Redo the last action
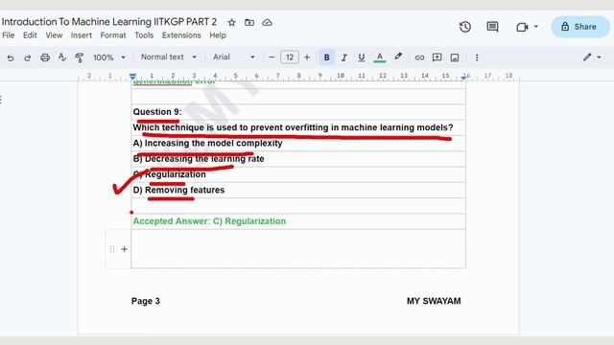614x345 pixels. pos(28,57)
